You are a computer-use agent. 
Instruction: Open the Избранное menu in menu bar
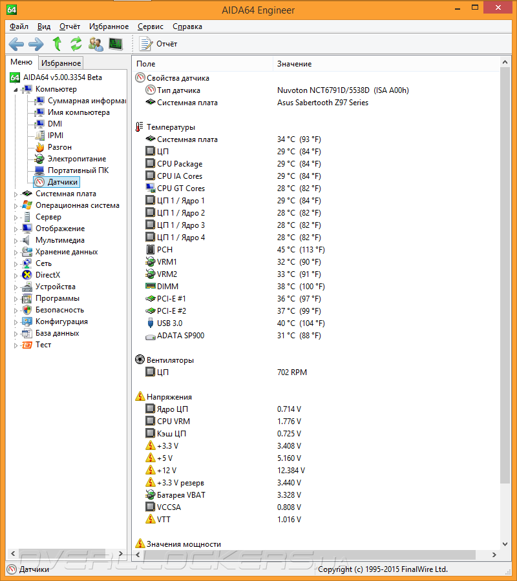pos(109,26)
